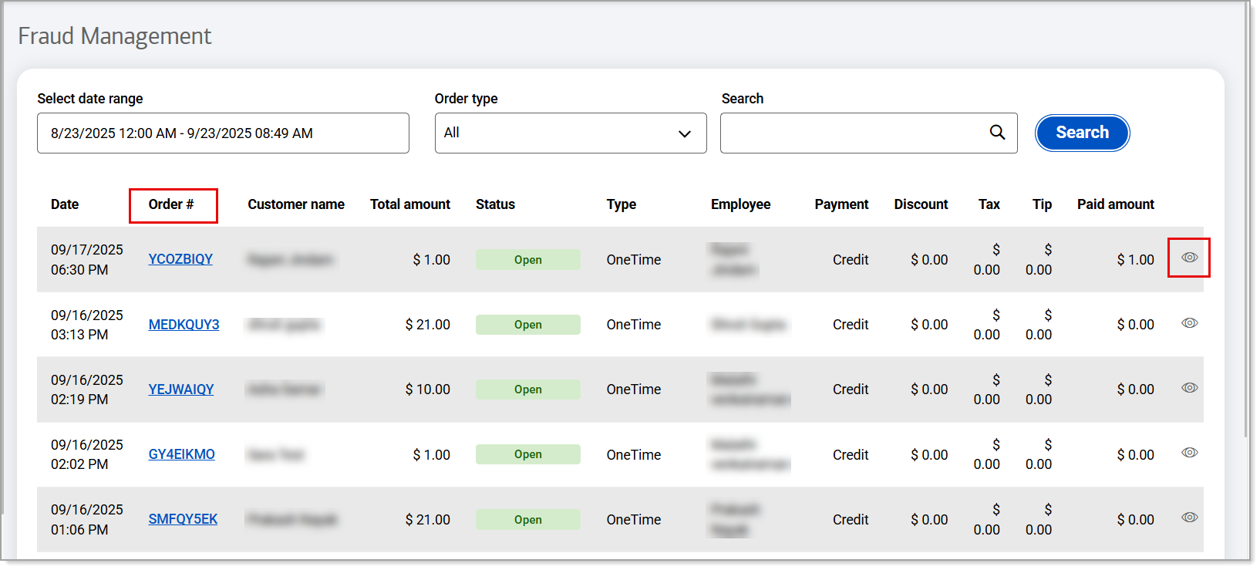Click the Fraud Management page title
Screen dimensions: 1260x570
(114, 36)
